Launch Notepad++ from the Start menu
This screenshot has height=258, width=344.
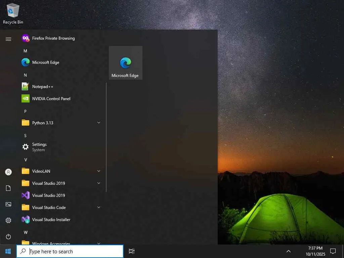pos(61,87)
